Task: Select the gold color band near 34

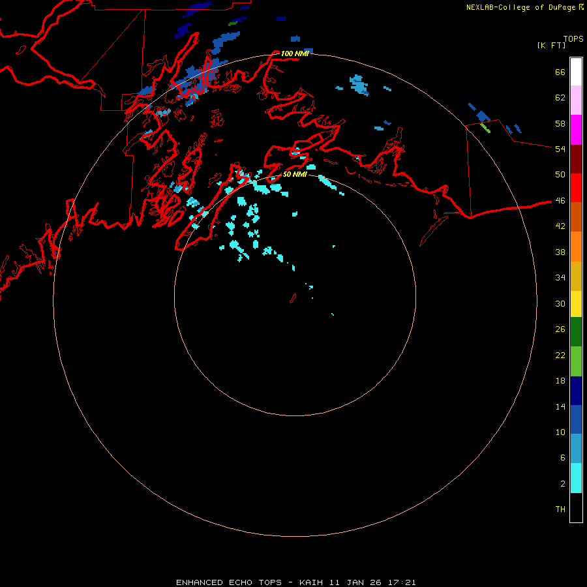Action: click(576, 276)
